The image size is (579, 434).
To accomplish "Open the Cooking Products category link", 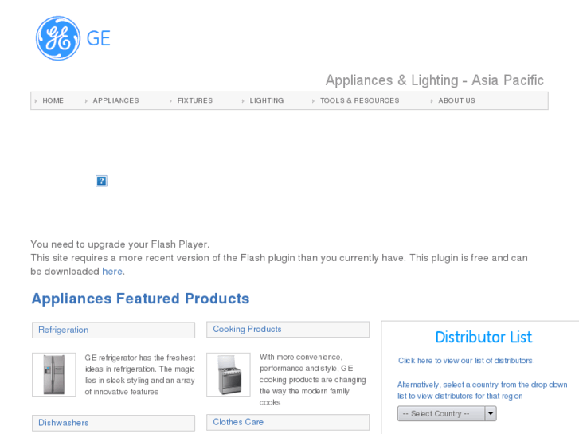I will tap(247, 329).
